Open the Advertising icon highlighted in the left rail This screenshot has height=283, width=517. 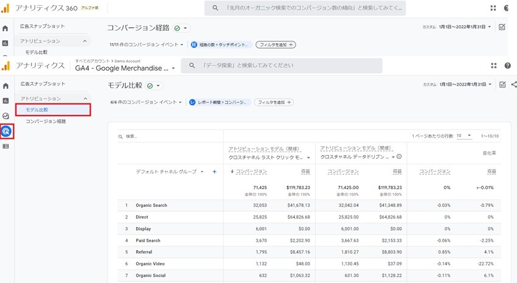(x=6, y=131)
